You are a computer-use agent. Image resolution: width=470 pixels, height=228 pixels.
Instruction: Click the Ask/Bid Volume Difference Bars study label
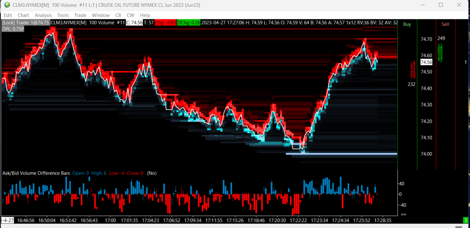36,173
